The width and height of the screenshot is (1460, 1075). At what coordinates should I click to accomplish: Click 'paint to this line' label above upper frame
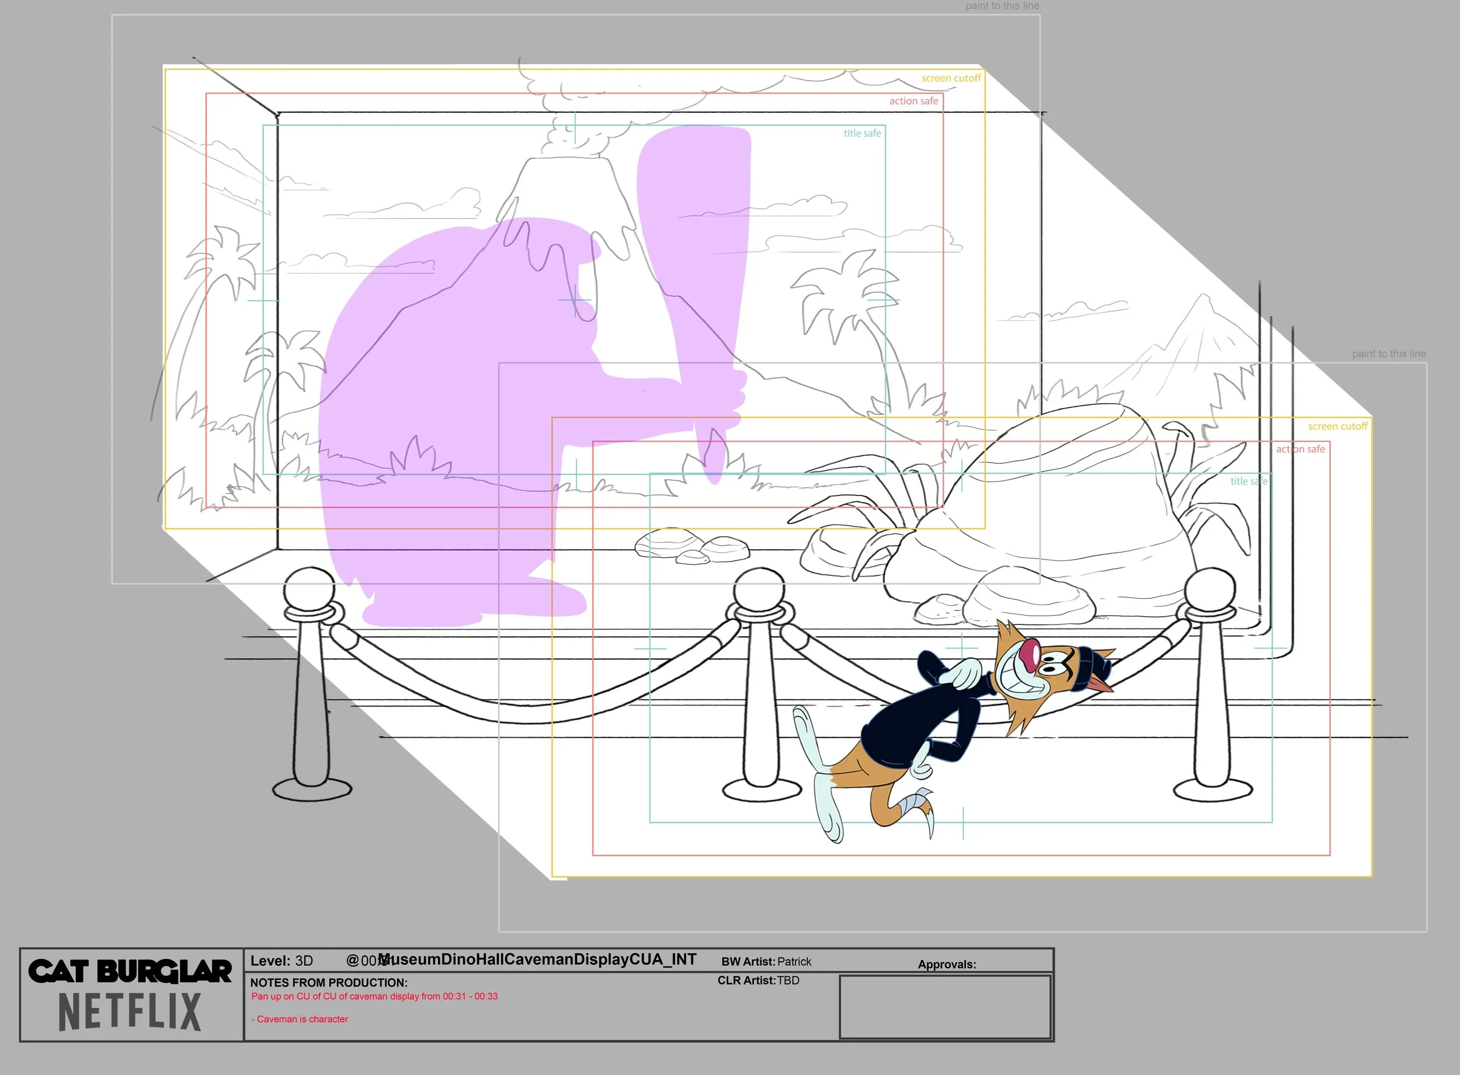tap(1002, 6)
